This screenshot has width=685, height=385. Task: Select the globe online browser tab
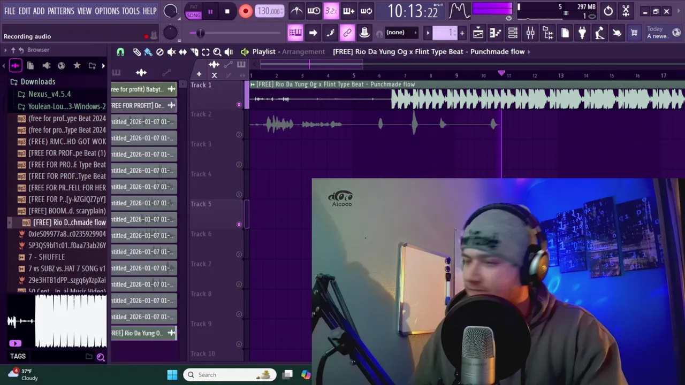(x=62, y=66)
